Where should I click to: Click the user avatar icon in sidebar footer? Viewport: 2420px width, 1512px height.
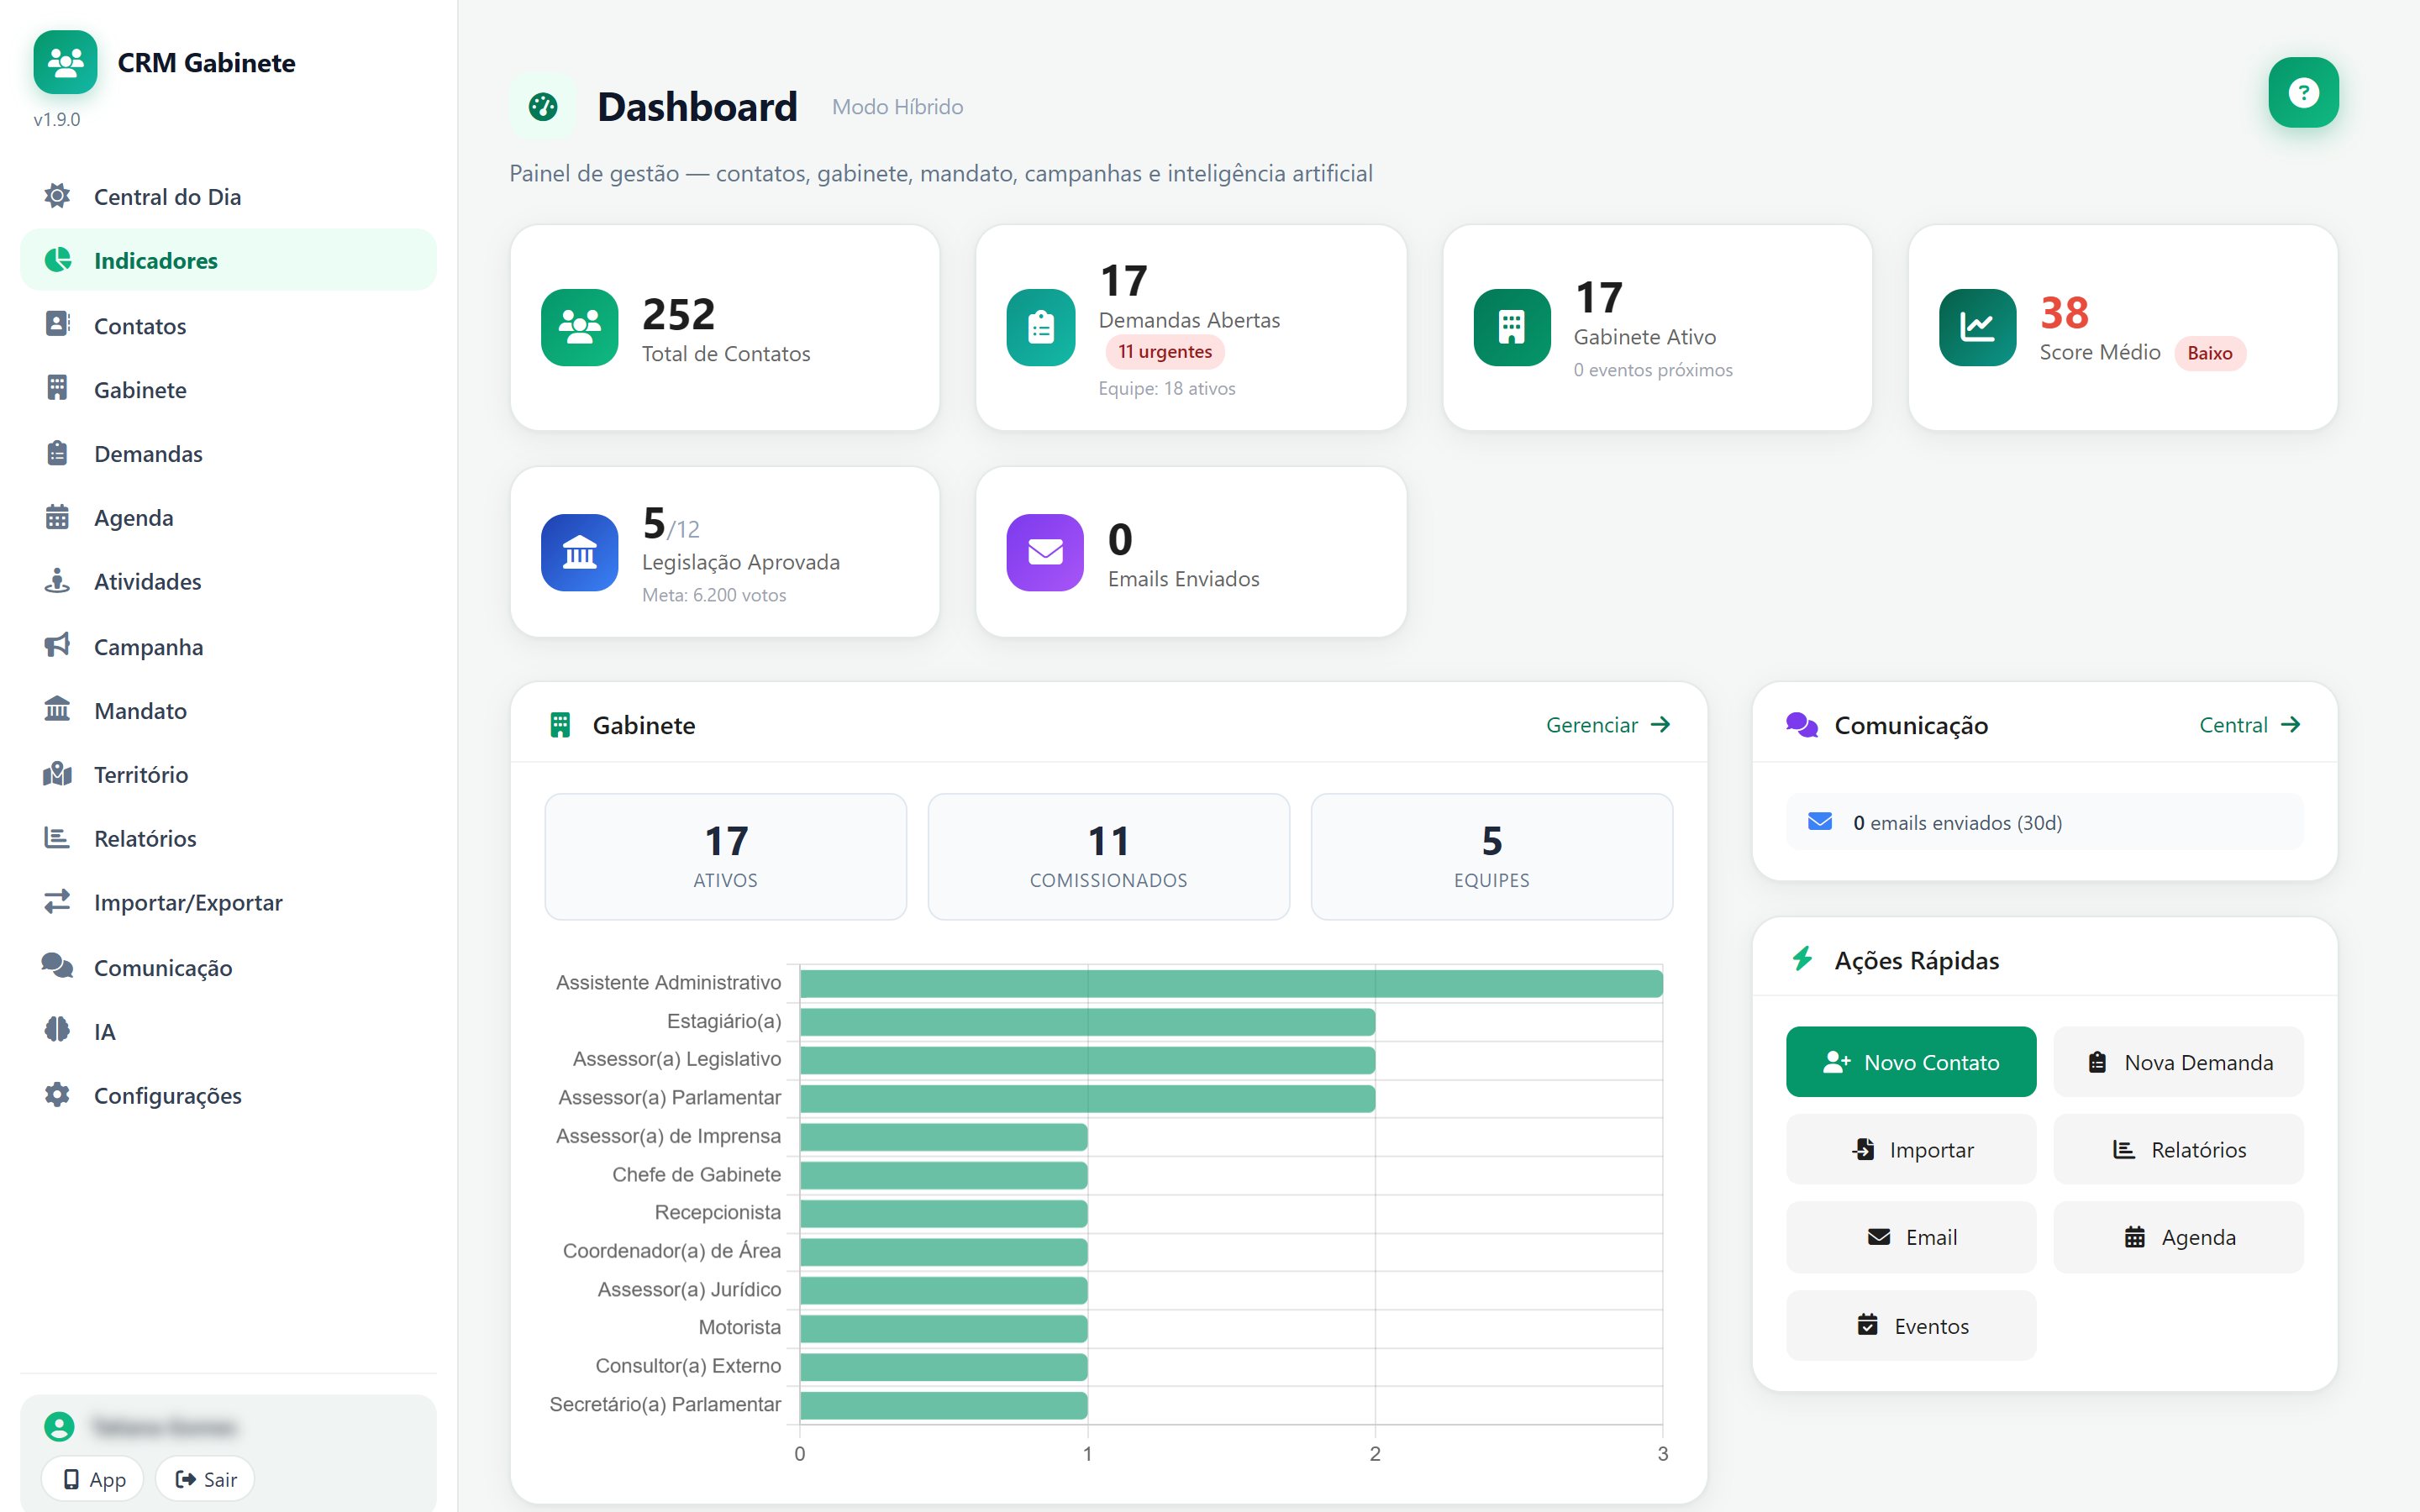59,1426
